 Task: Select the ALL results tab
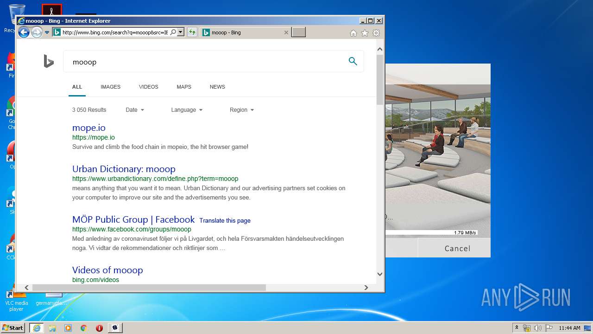tap(77, 87)
